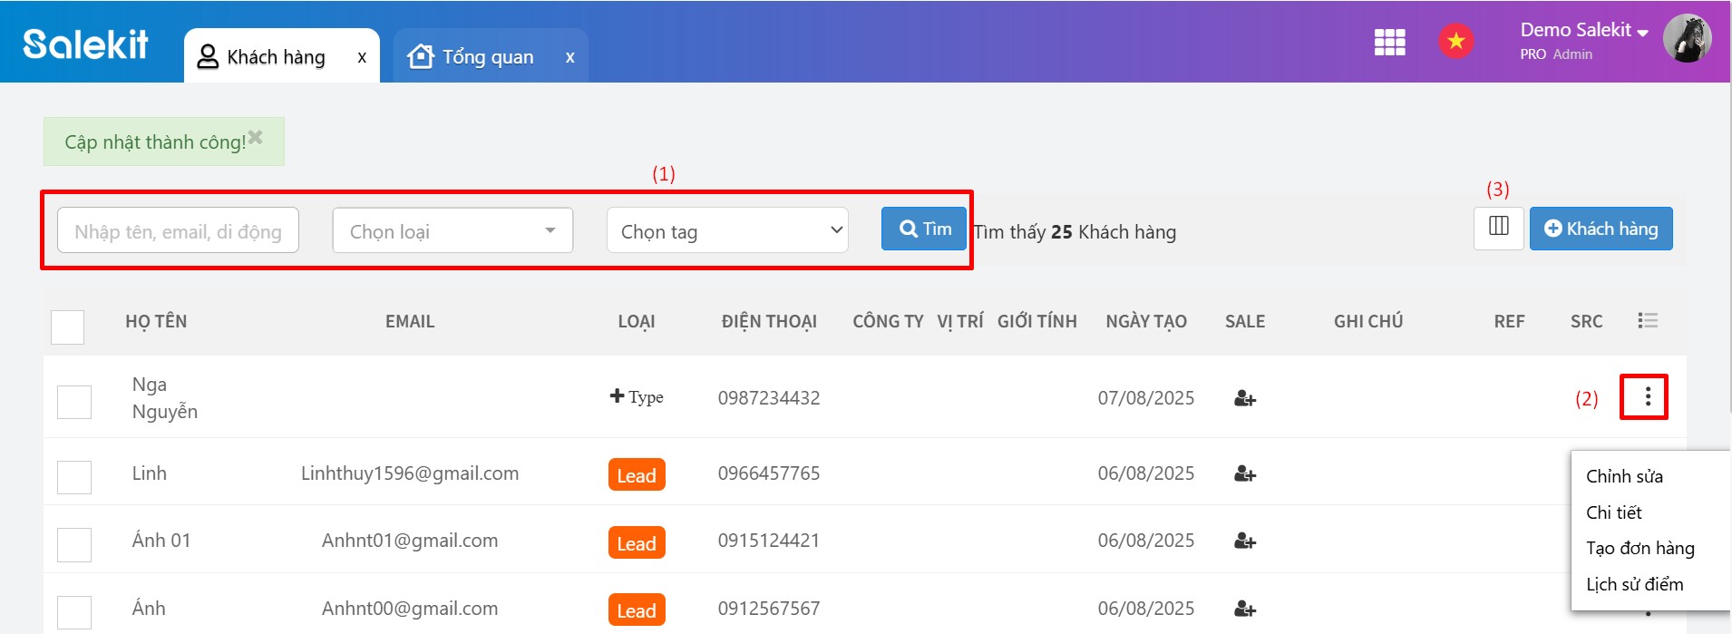Viewport: 1732px width, 634px height.
Task: Focus the name, email, mobile search field
Action: 178,230
